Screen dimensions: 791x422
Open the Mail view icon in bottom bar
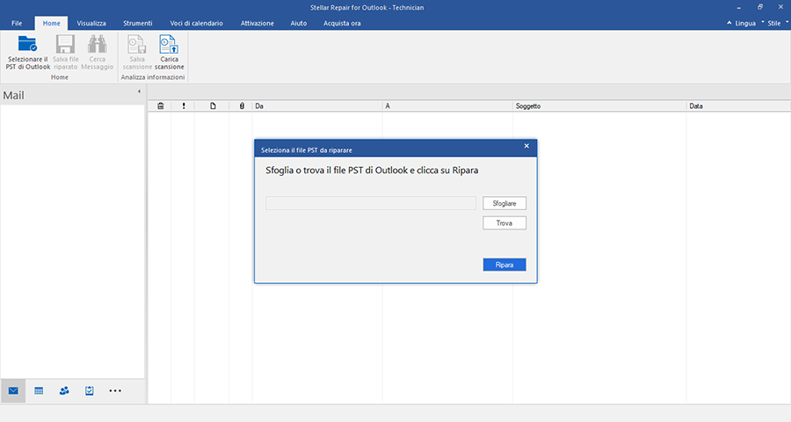13,390
